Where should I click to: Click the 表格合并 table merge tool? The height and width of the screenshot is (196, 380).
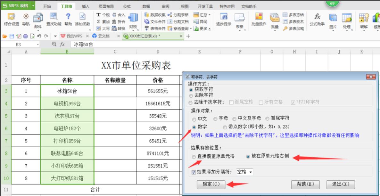coord(155,29)
